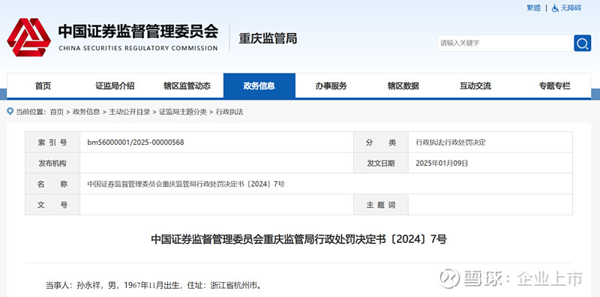Image resolution: width=600 pixels, height=297 pixels.
Task: Click the date 2025年01月09日
Action: (x=442, y=163)
